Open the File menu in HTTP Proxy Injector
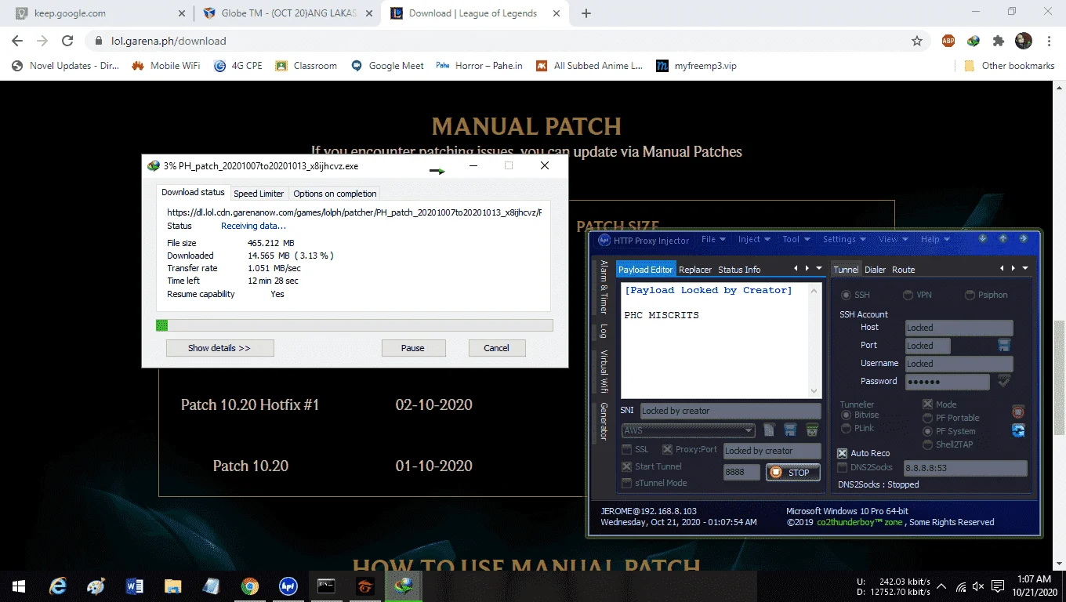 tap(712, 239)
